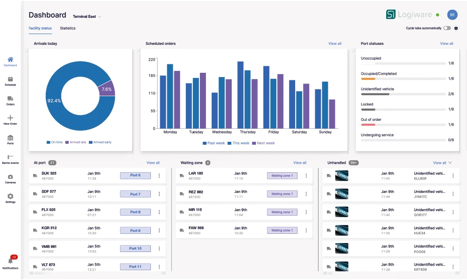Click the BE user avatar
This screenshot has height=280, width=467.
452,15
